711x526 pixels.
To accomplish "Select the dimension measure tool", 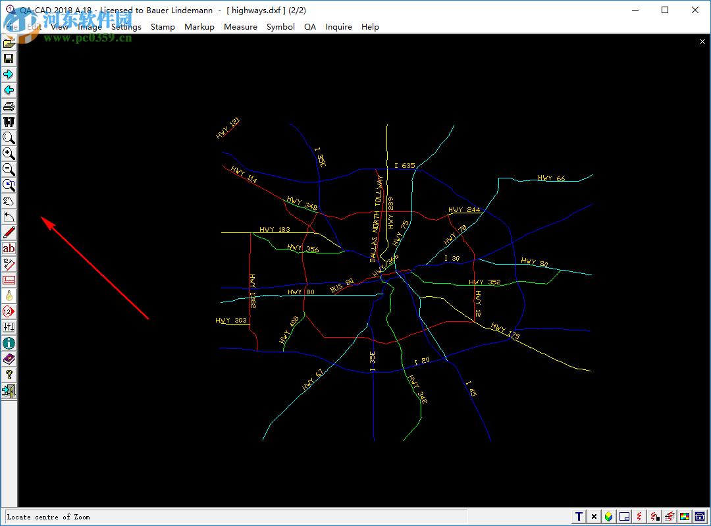I will (x=9, y=265).
